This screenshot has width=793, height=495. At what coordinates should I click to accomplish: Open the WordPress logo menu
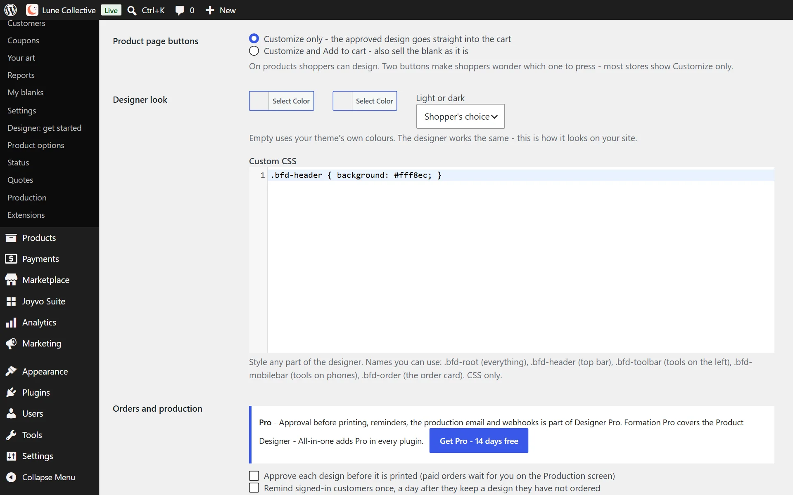11,10
